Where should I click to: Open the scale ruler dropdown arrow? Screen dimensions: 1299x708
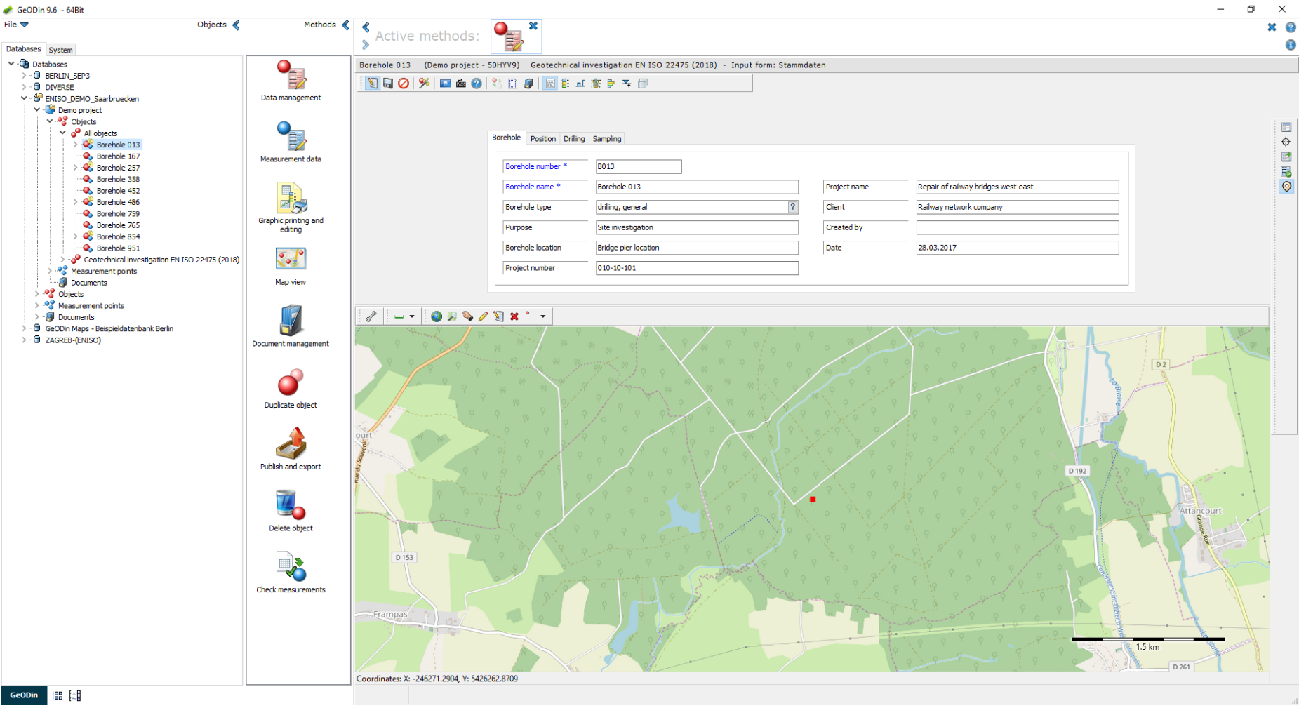click(x=412, y=316)
